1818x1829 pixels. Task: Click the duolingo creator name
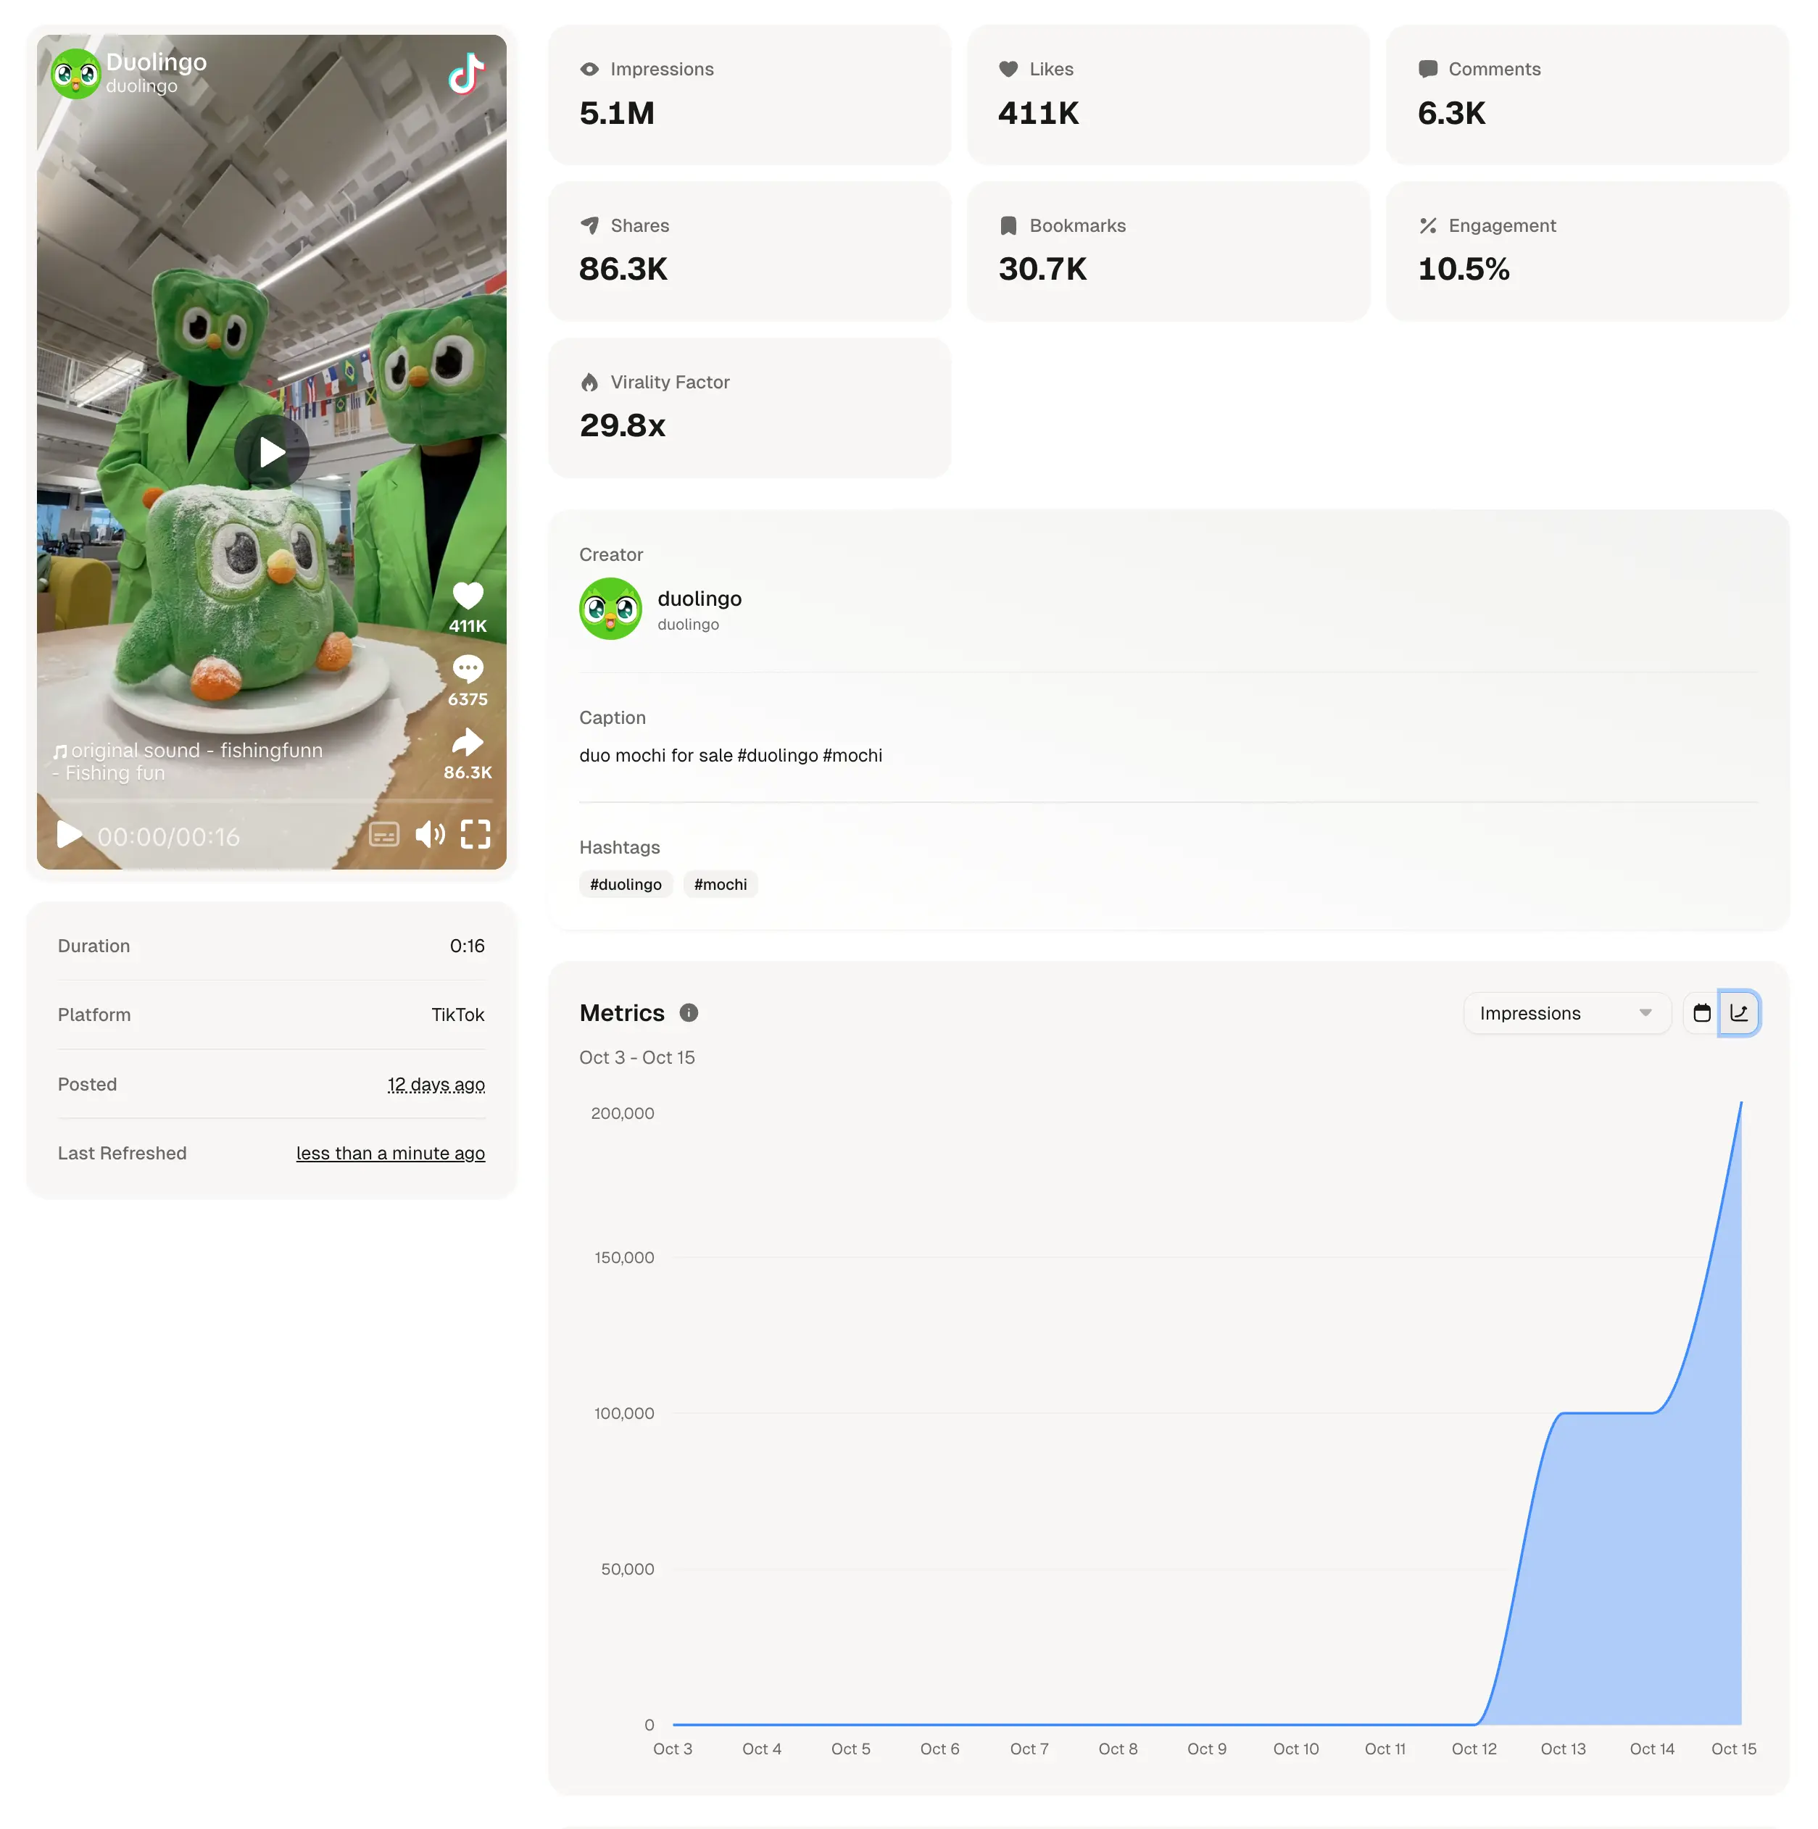point(700,599)
